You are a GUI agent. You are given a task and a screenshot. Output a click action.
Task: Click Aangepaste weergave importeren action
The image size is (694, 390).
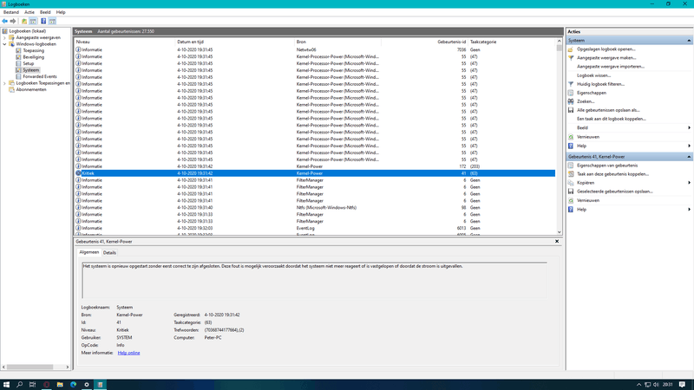coord(611,67)
